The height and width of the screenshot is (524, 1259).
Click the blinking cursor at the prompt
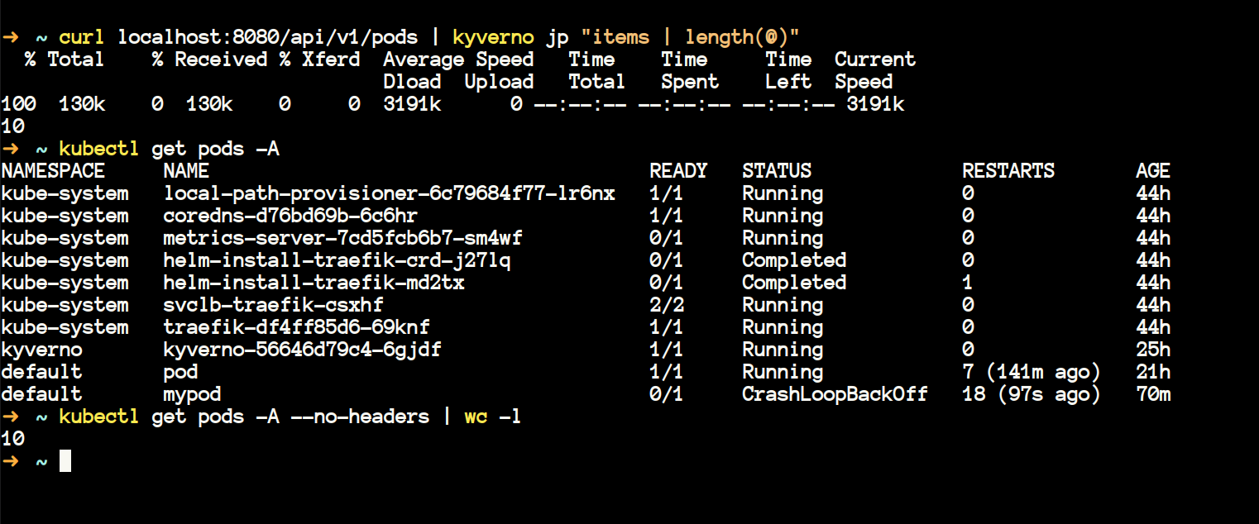[65, 461]
